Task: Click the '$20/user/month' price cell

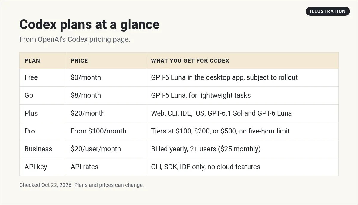Action: 106,149
